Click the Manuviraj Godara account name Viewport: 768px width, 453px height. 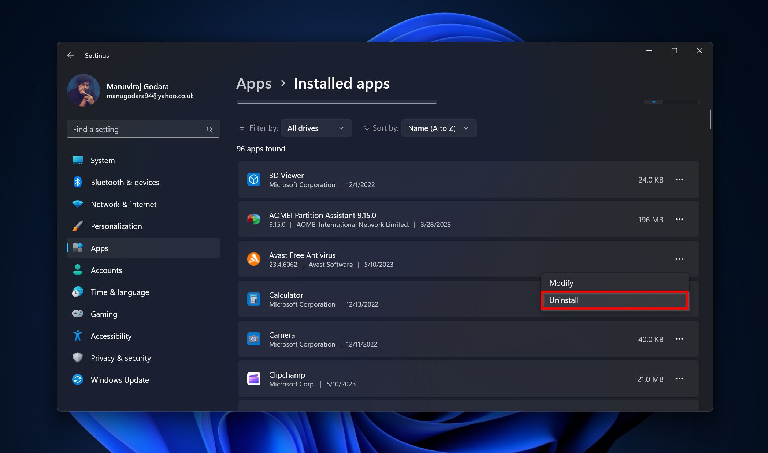click(x=138, y=87)
